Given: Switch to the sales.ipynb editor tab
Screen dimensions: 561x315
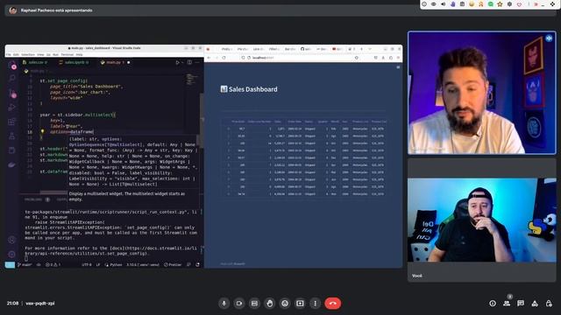Looking at the screenshot, I should click(x=74, y=62).
